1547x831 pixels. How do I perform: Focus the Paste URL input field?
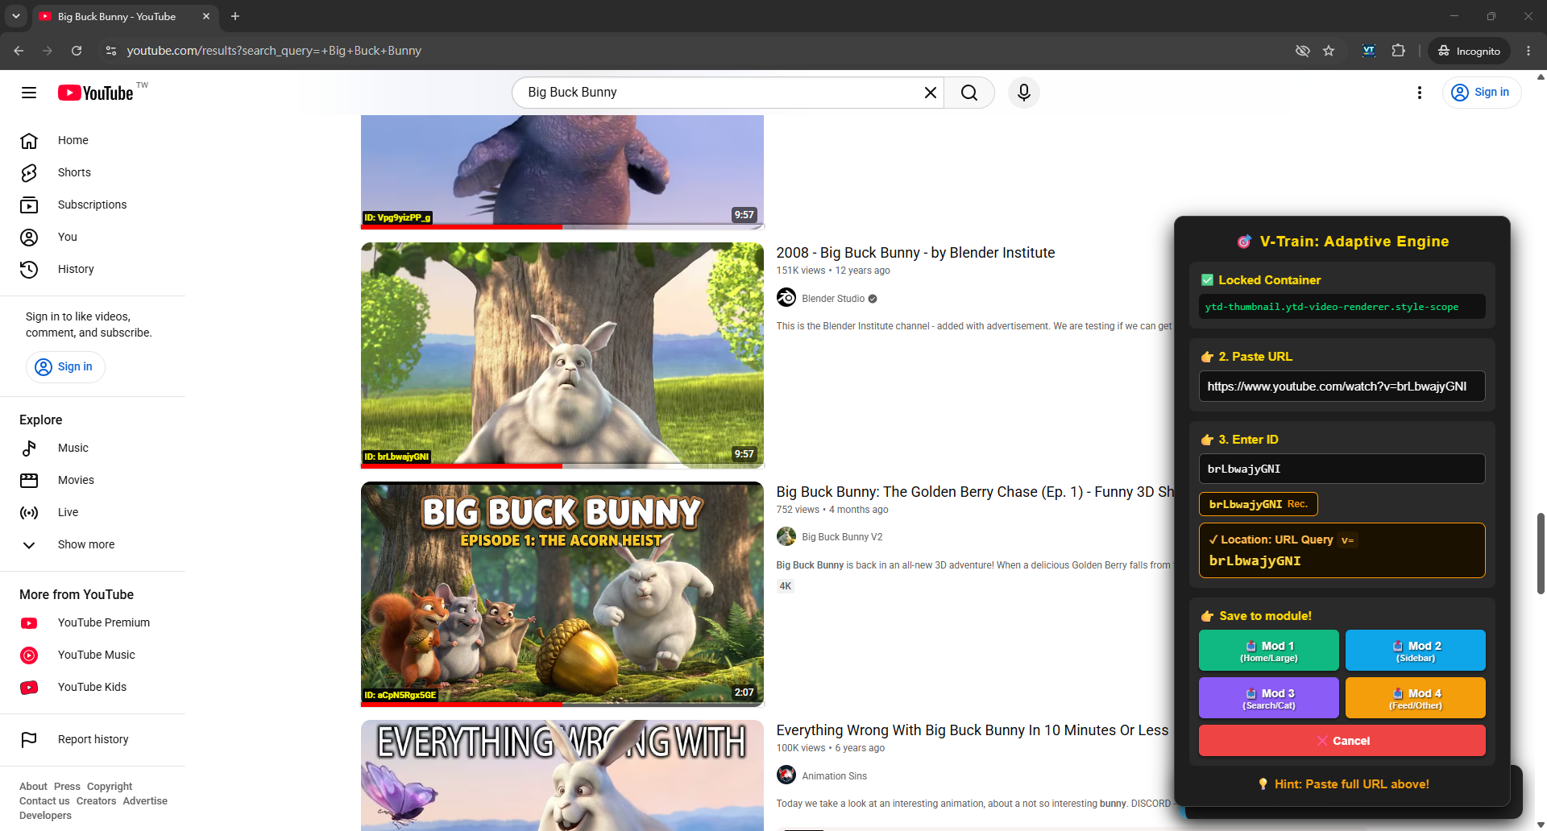1342,387
